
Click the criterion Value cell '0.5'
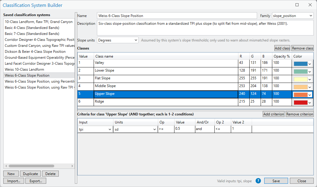tap(185, 129)
